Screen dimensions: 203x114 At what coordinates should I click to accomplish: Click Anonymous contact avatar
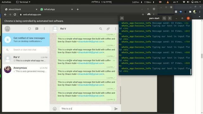(8, 69)
